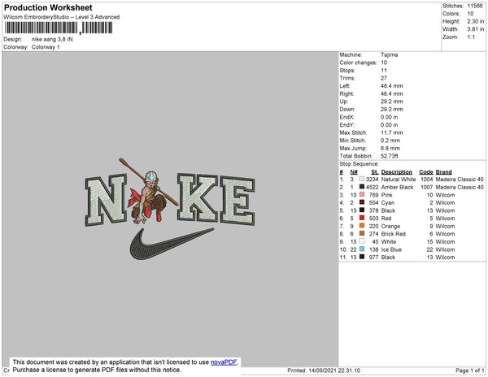
Task: Click 'Ice Blue' description text
Action: (x=391, y=249)
